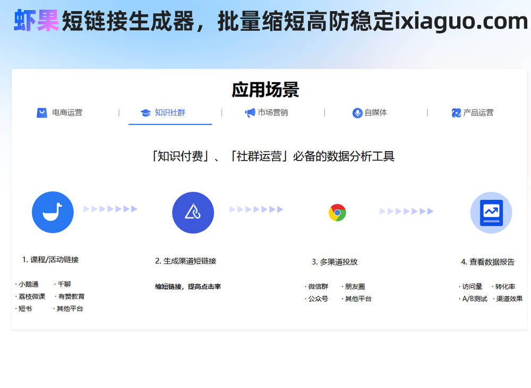The image size is (531, 388).
Task: Click the icon beside 产品运营
Action: [x=456, y=113]
